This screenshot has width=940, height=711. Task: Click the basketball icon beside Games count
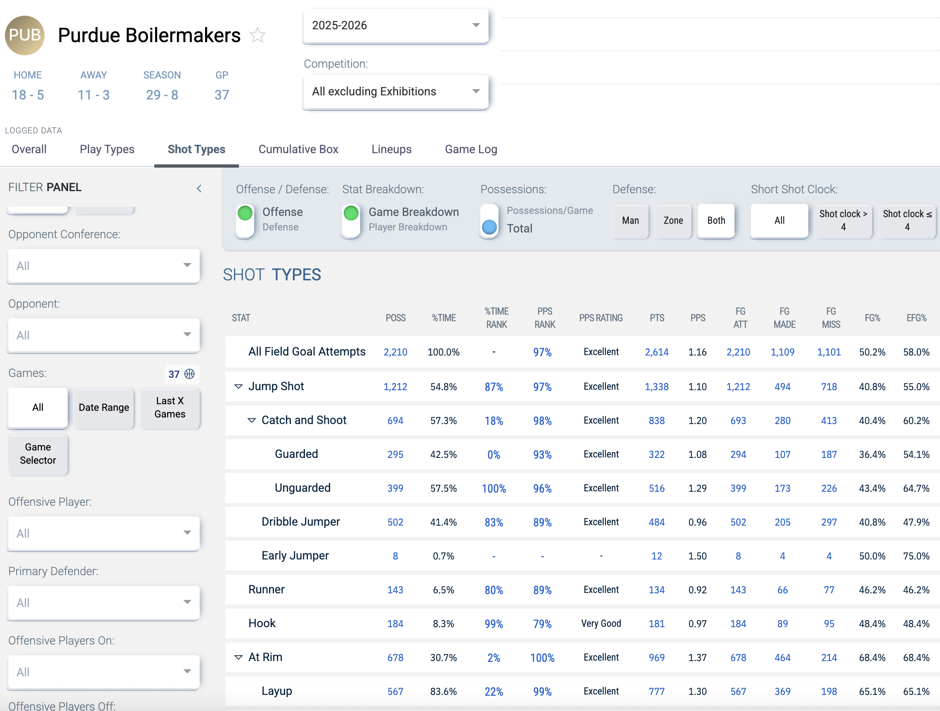click(189, 374)
